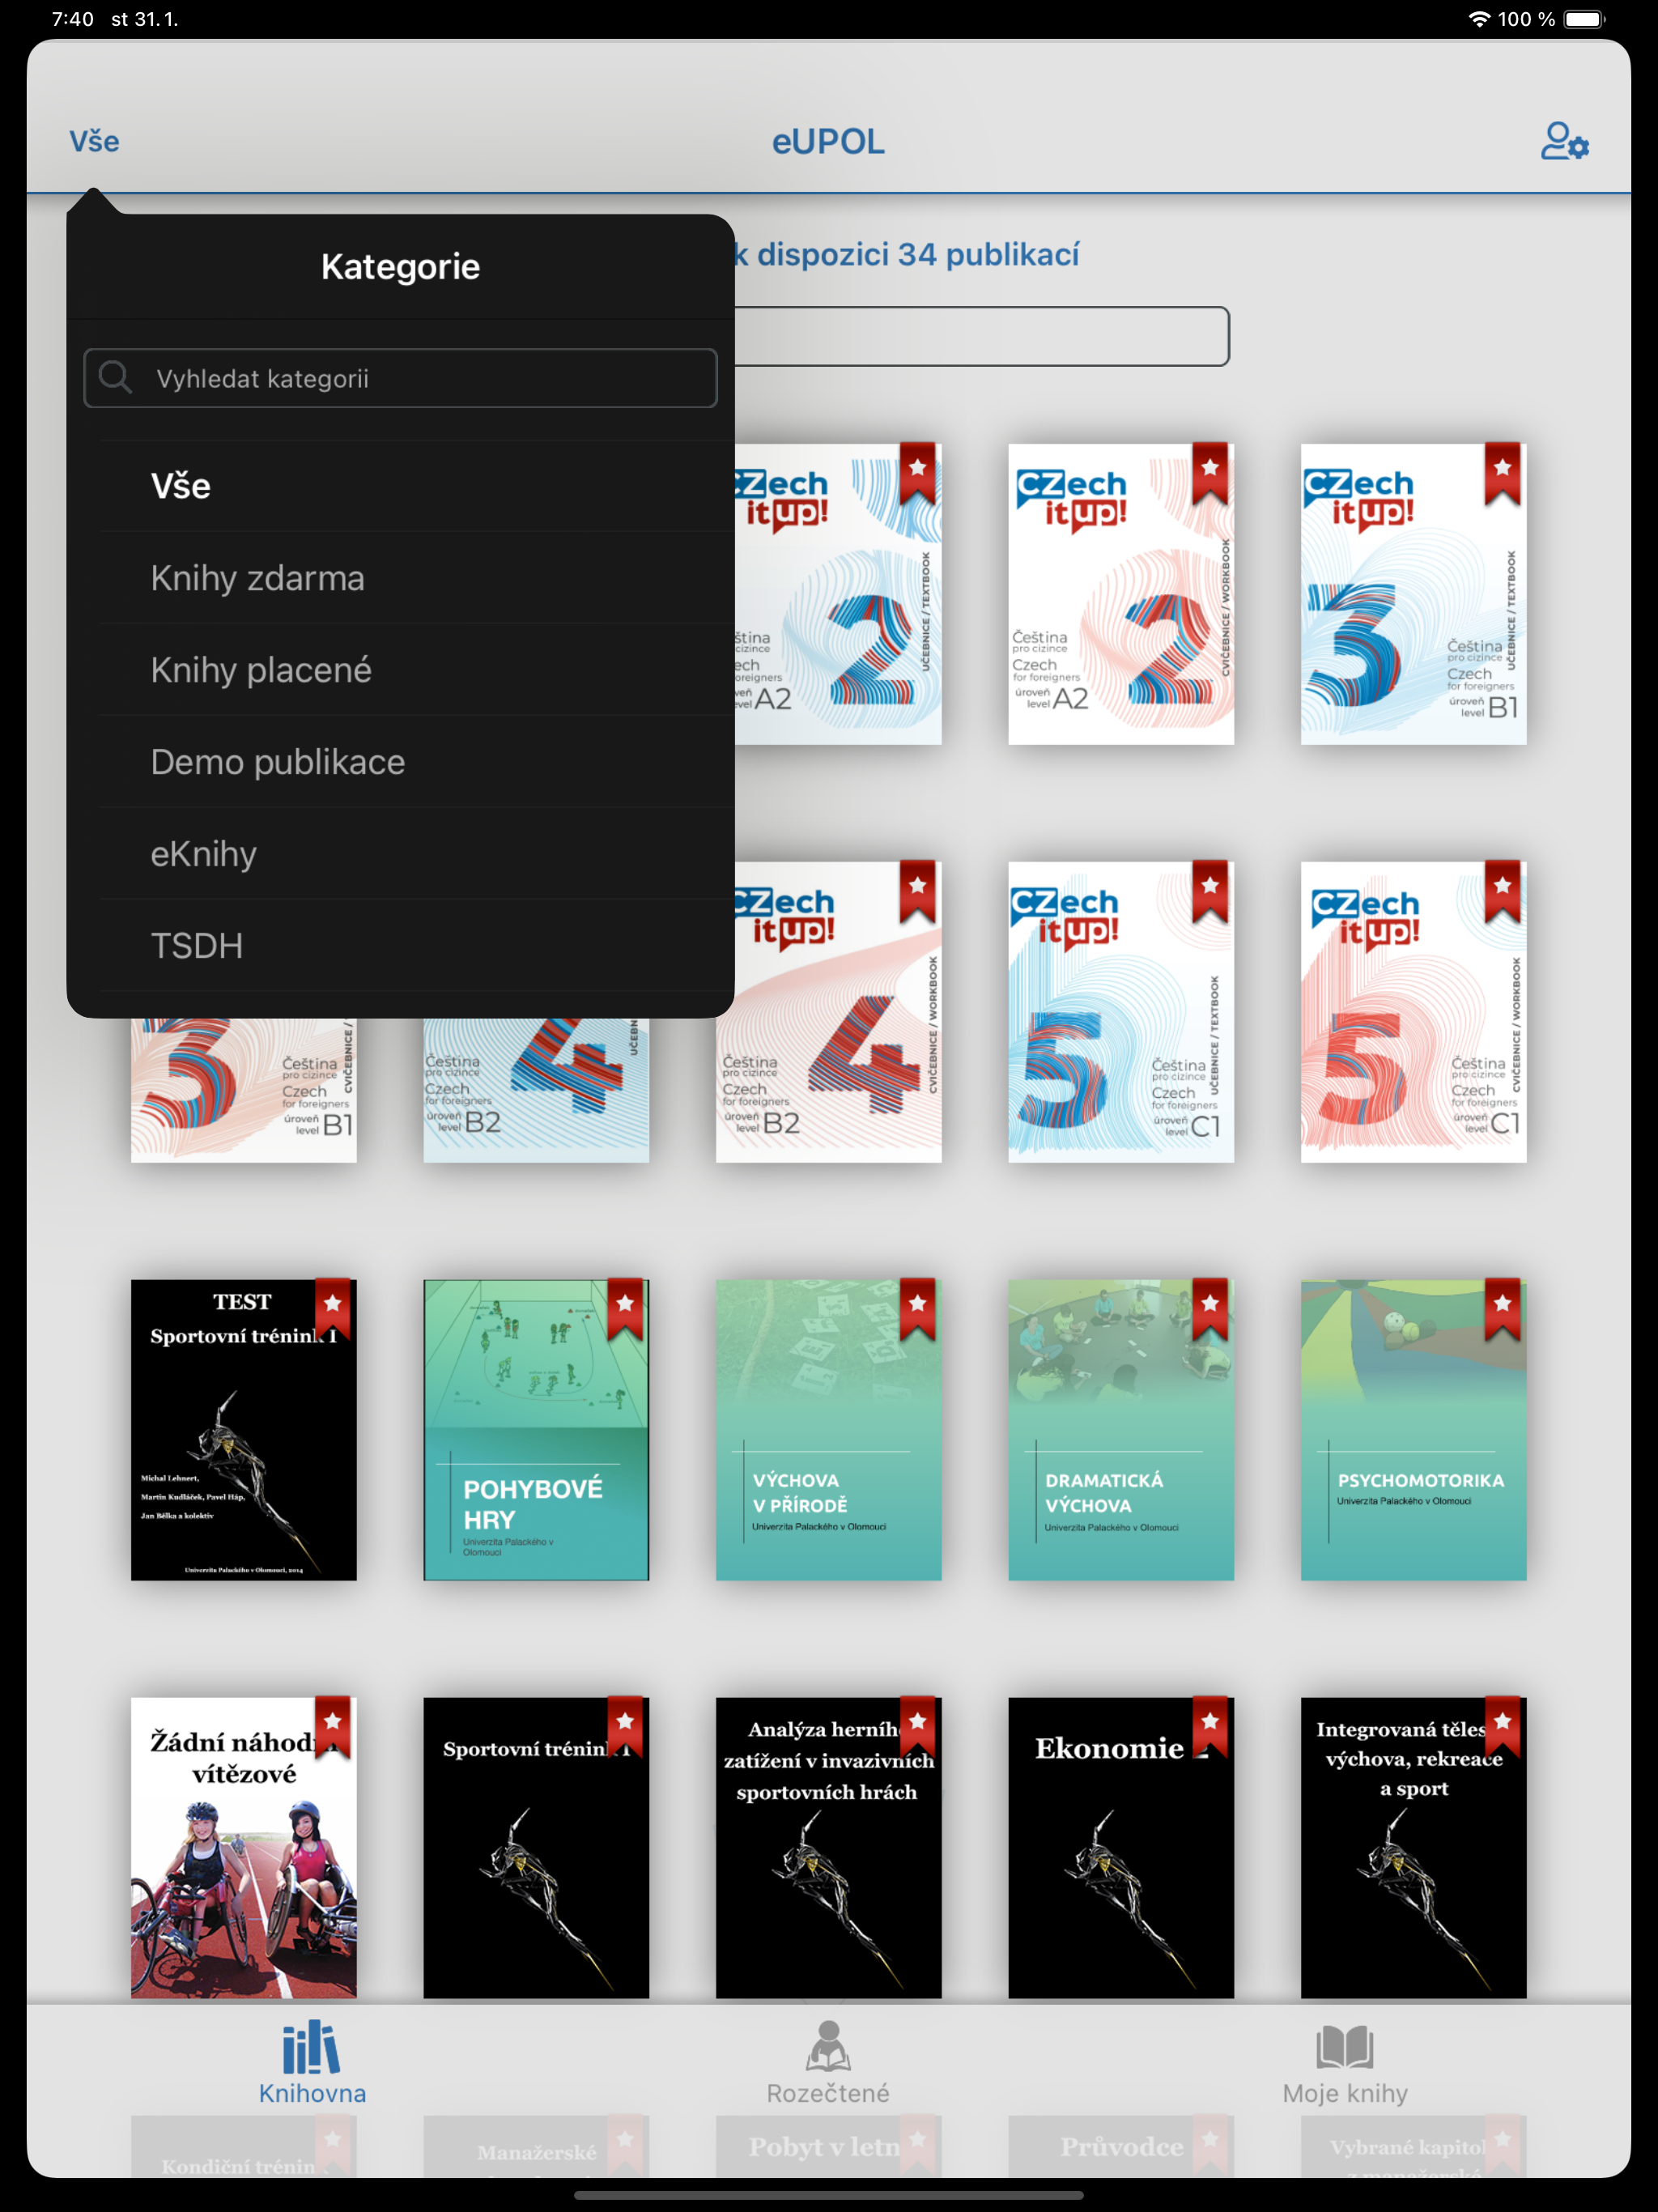Open Analýza herního zatížení book

click(x=828, y=1848)
